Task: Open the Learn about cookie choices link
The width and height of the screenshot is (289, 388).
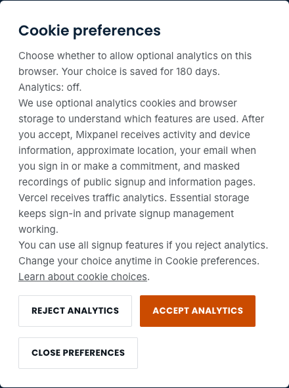Action: [83, 277]
